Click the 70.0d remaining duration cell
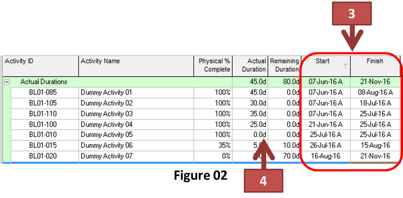This screenshot has width=403, height=198. (284, 156)
